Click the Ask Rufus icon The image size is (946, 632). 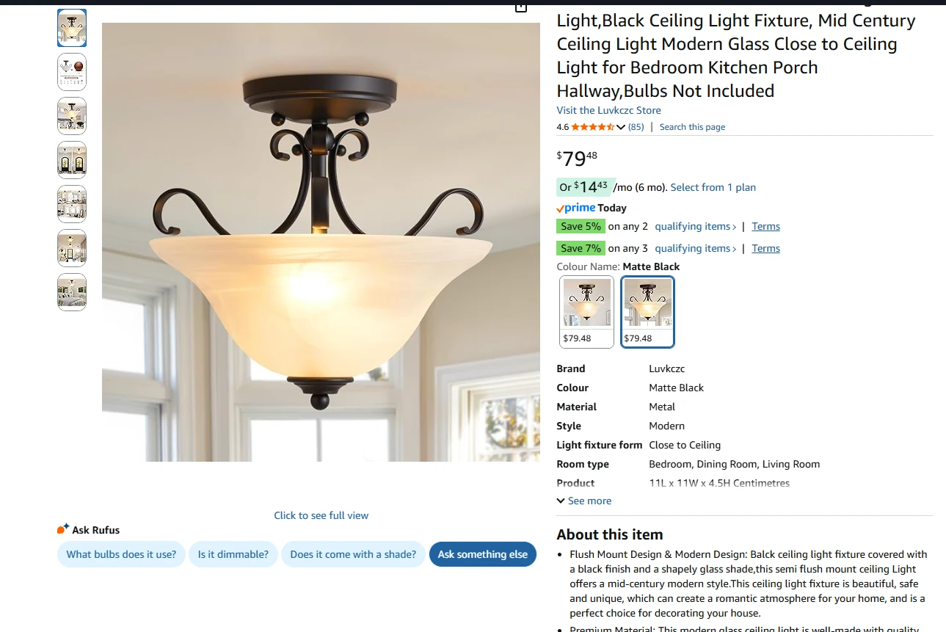pos(63,529)
